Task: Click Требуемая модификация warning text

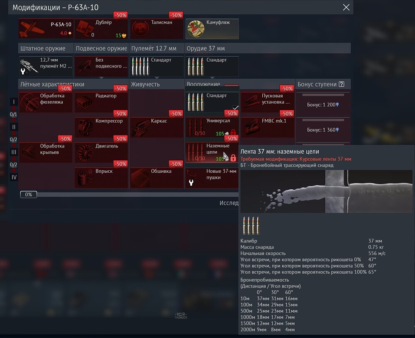Action: point(295,159)
